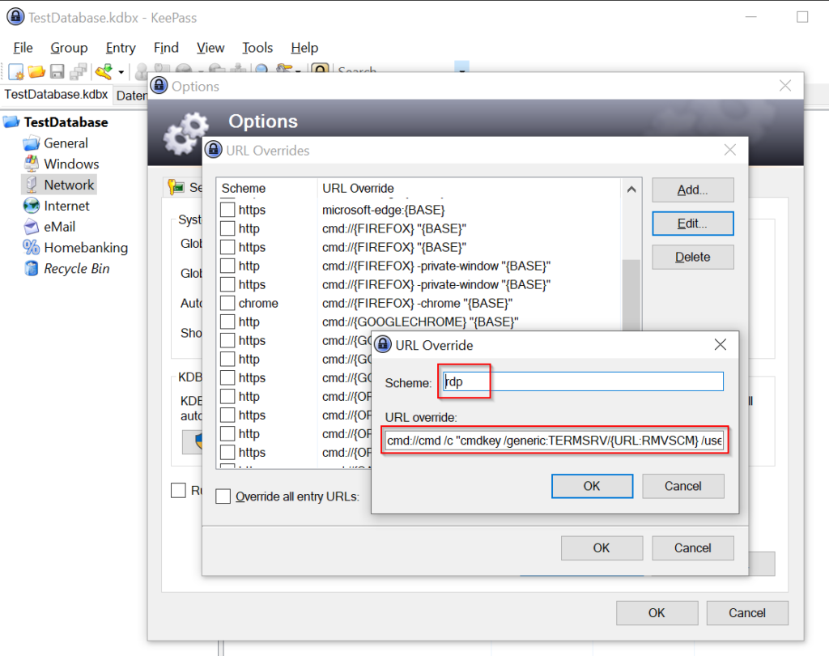The height and width of the screenshot is (656, 829).
Task: Select the Windows group icon
Action: [32, 164]
